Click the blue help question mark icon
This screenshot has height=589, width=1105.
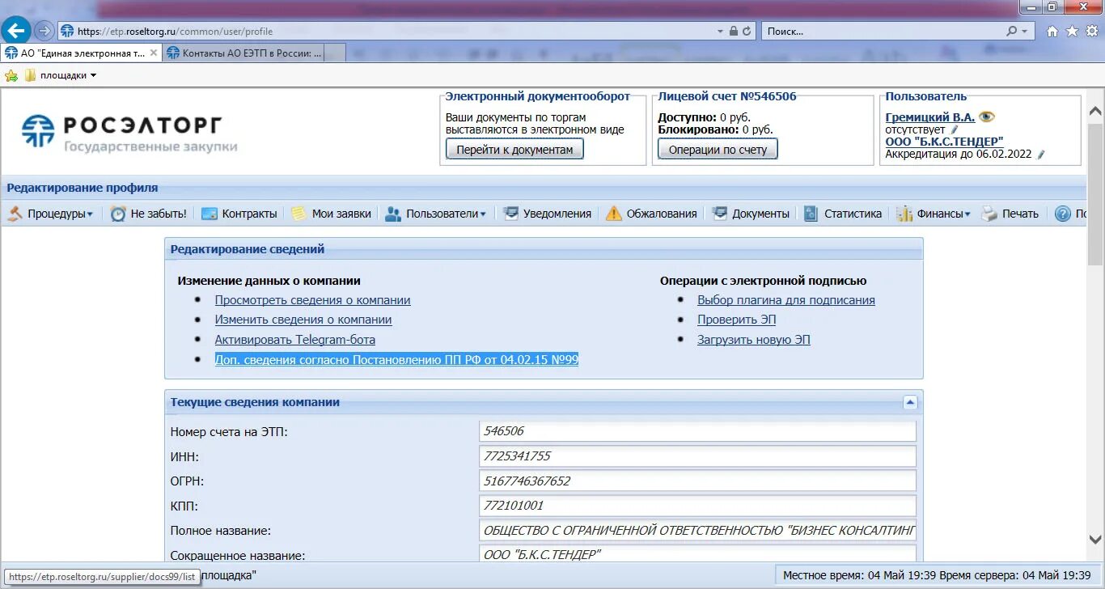click(x=1063, y=214)
